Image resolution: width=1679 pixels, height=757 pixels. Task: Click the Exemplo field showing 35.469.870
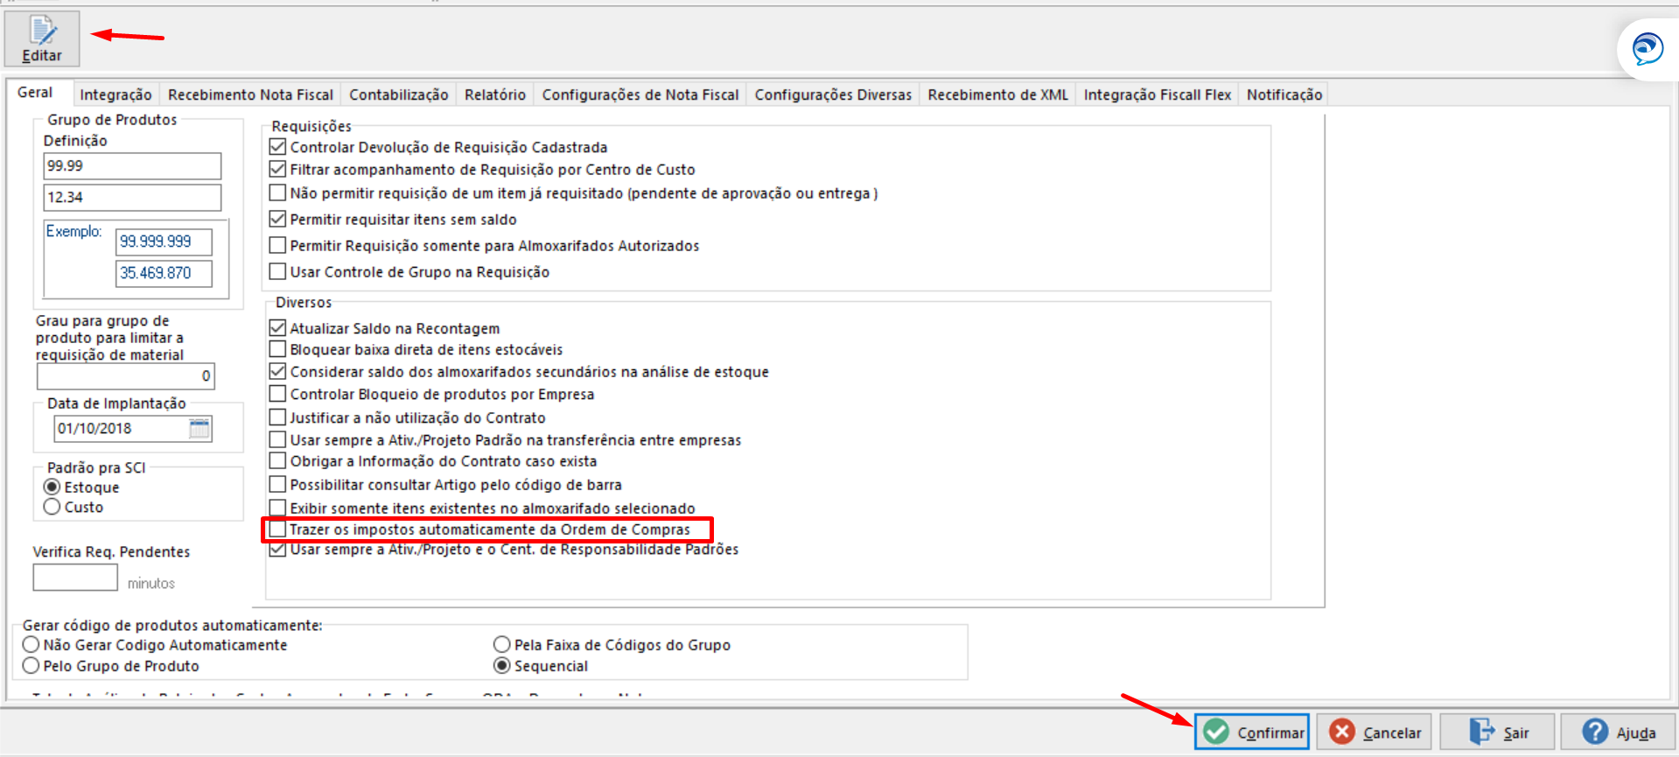point(164,273)
